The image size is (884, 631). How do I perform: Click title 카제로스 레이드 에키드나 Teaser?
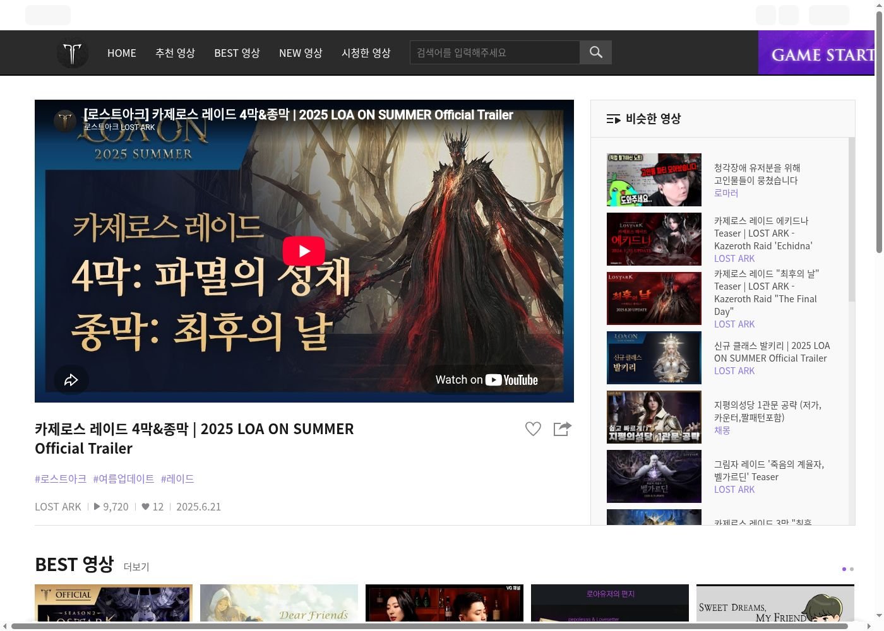coord(763,233)
